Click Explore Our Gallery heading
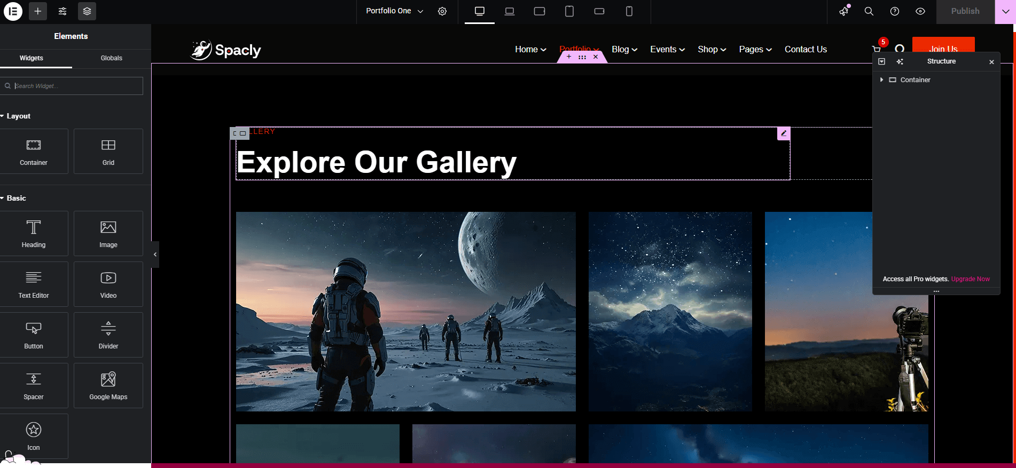This screenshot has width=1016, height=468. [x=377, y=162]
